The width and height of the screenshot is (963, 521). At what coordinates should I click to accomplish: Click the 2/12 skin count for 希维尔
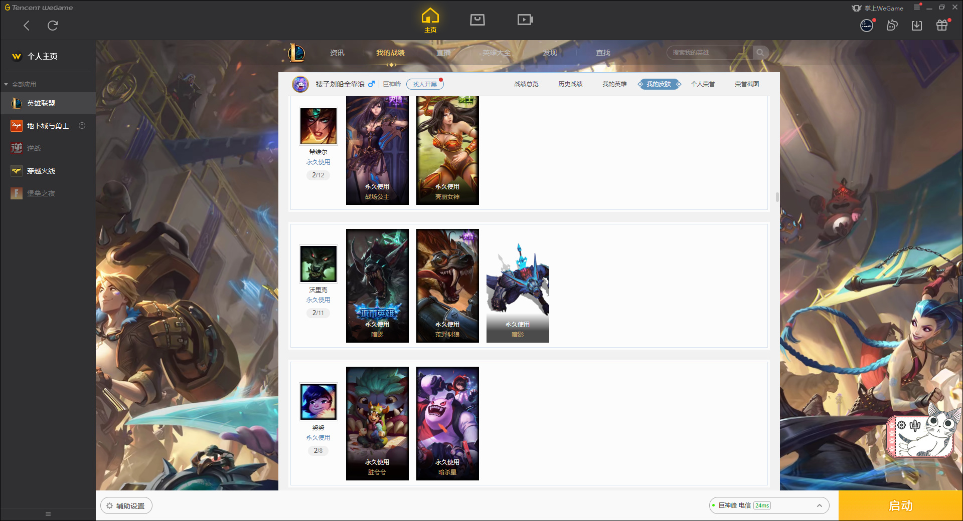tap(318, 175)
